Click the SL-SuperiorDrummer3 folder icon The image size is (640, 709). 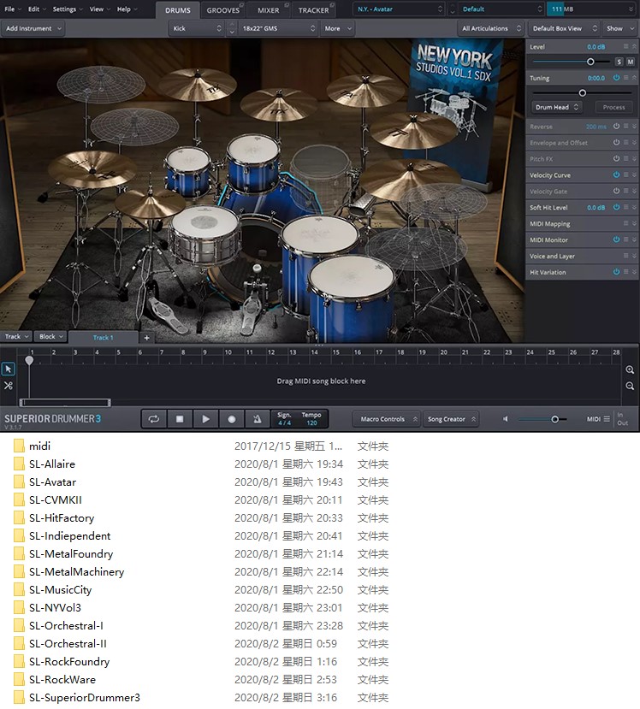click(19, 698)
